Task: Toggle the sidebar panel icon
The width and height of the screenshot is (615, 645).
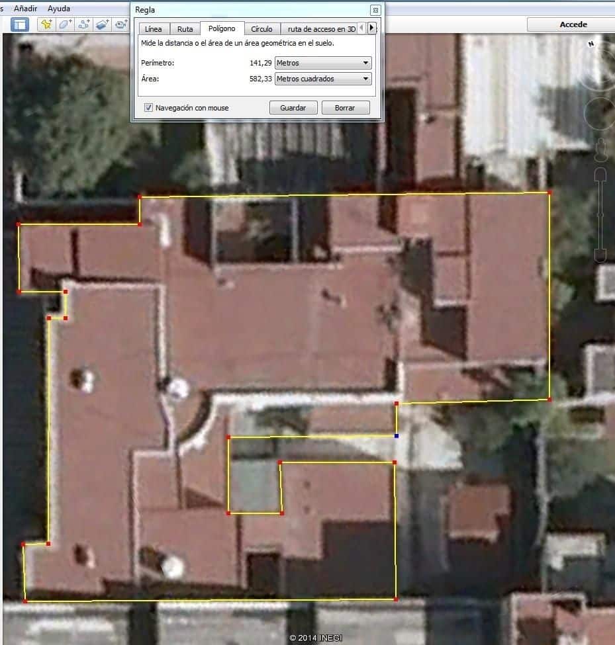Action: click(x=20, y=24)
